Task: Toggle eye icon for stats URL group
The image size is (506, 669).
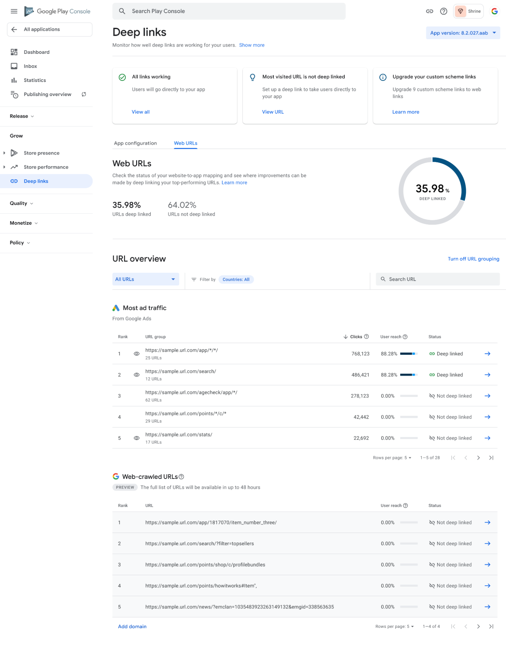Action: 136,438
